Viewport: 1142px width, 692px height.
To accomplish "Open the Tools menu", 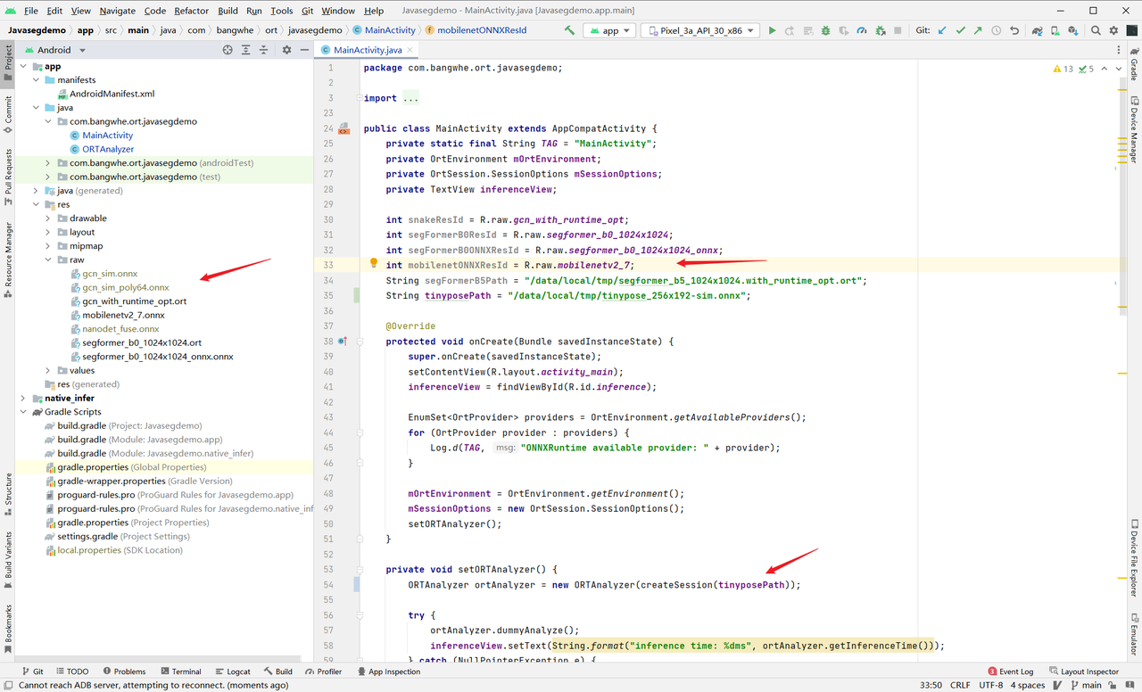I will (281, 11).
